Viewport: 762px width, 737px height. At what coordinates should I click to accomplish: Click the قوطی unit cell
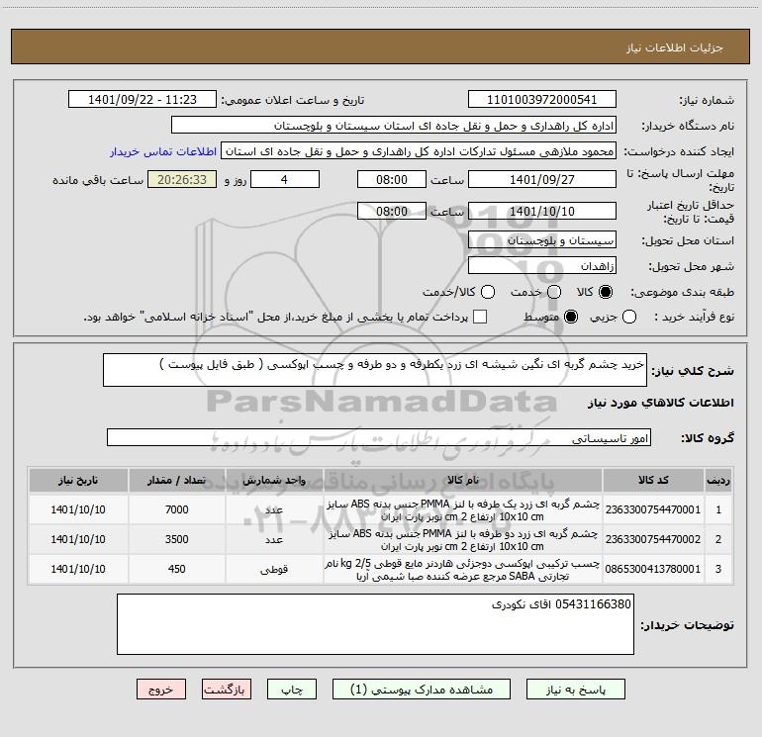[x=274, y=569]
